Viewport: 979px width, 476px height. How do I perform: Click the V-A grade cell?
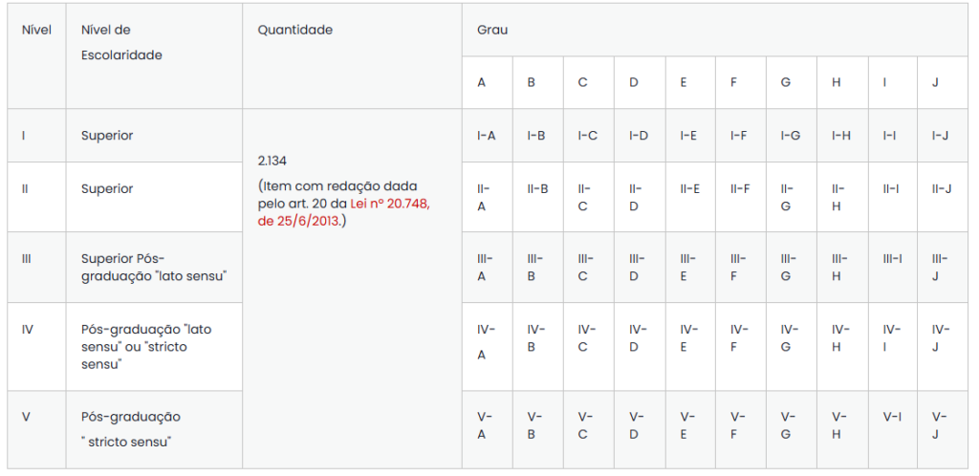(x=486, y=425)
